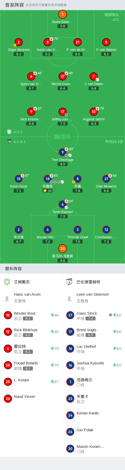Open goalkeeper Jauke Beek's number 1 badge

click(x=62, y=14)
